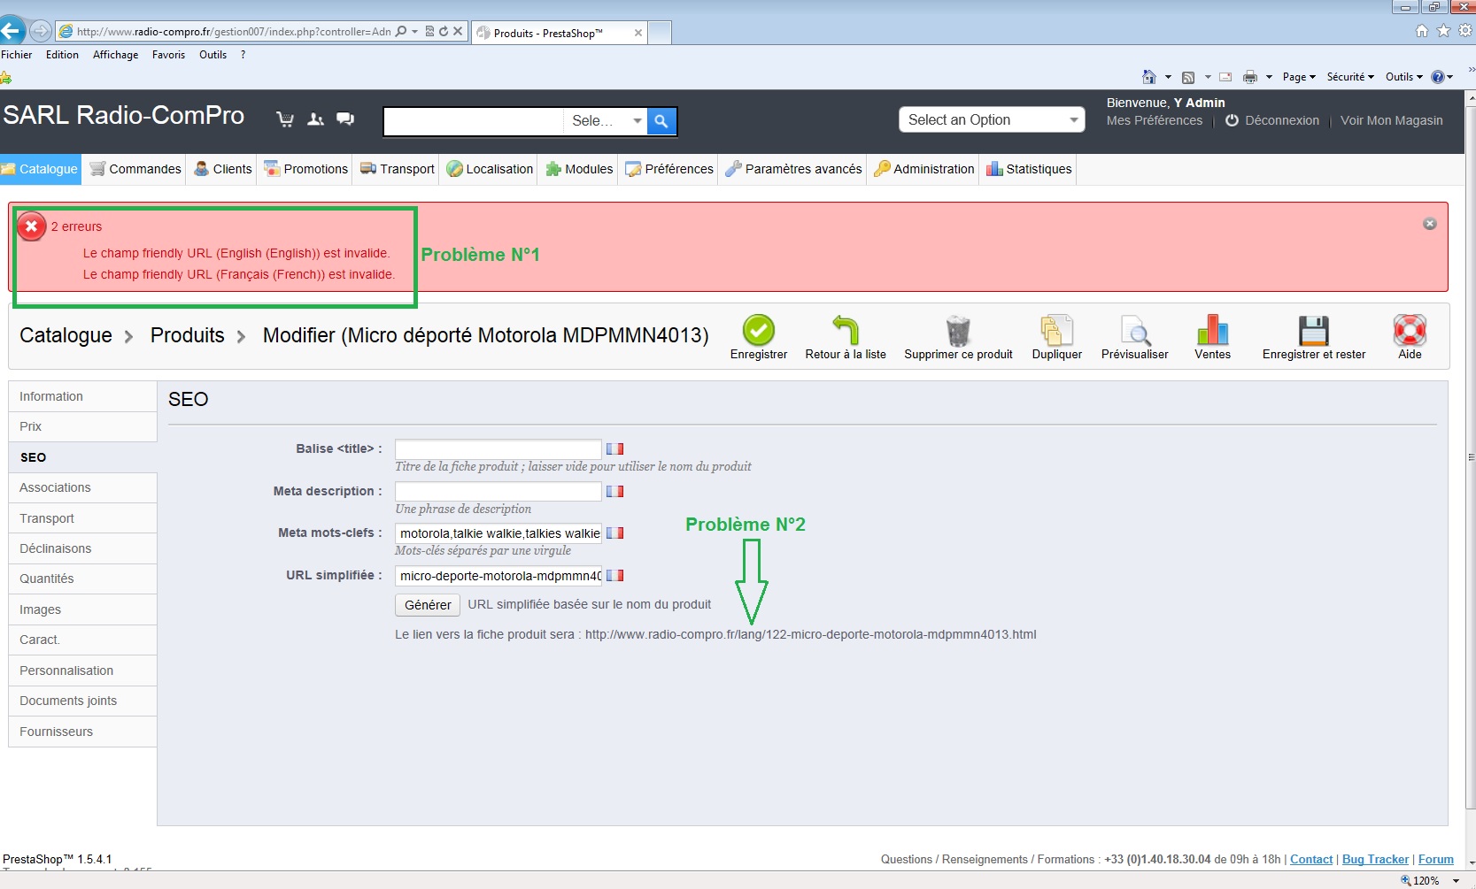
Task: Open the Modules menu tab
Action: pos(580,169)
